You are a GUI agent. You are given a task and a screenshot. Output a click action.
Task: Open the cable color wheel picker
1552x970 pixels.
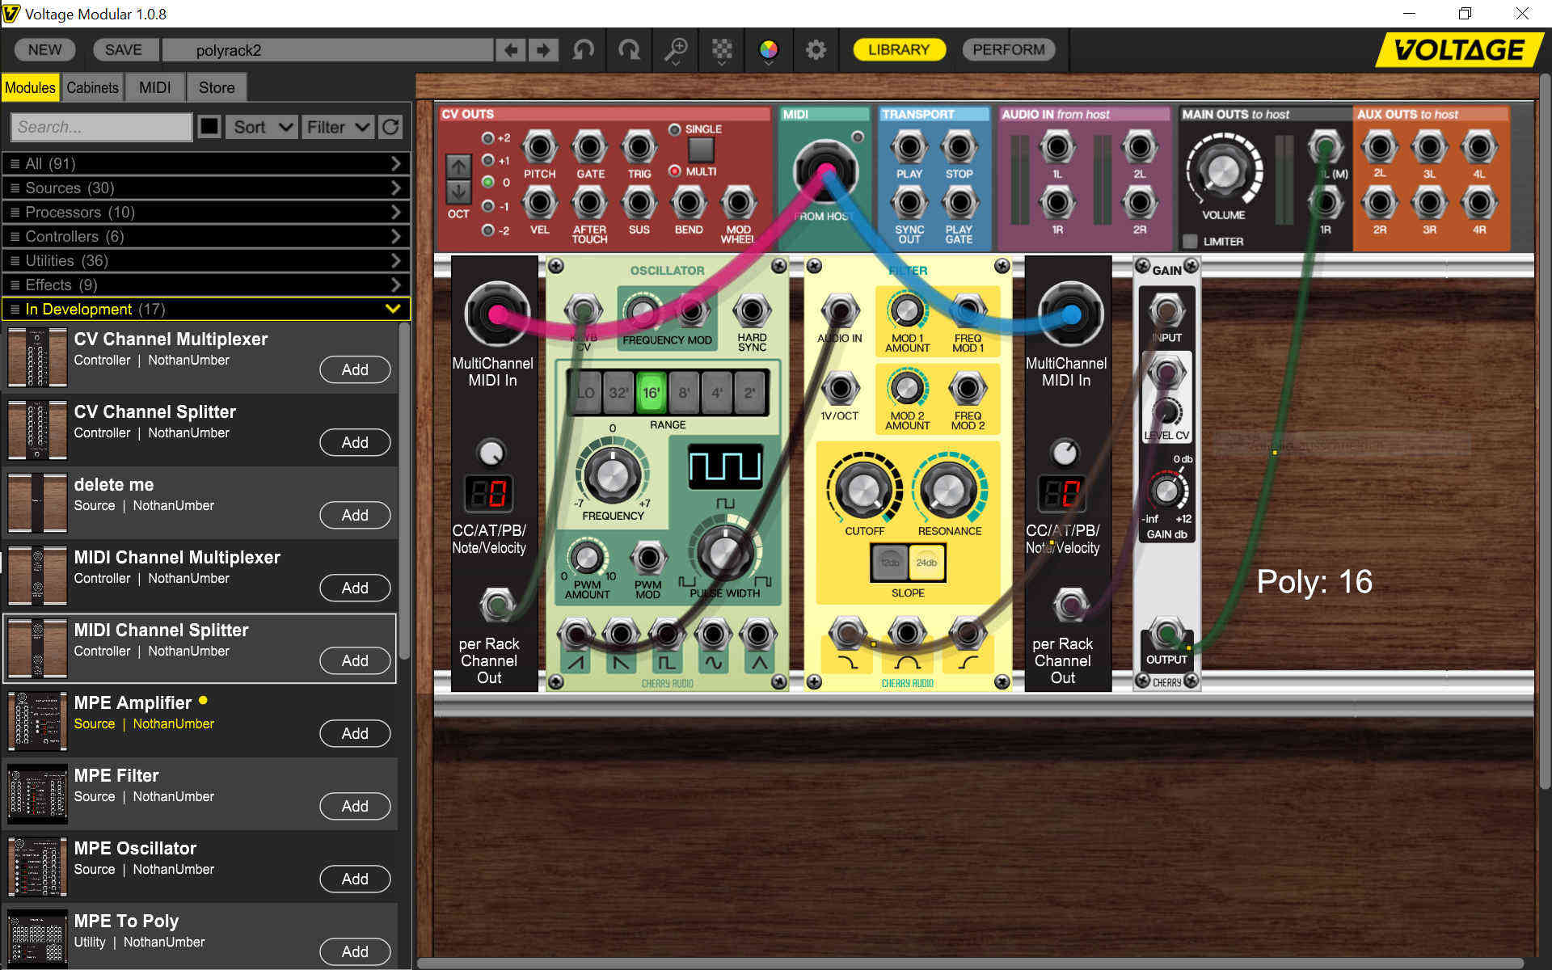(769, 50)
